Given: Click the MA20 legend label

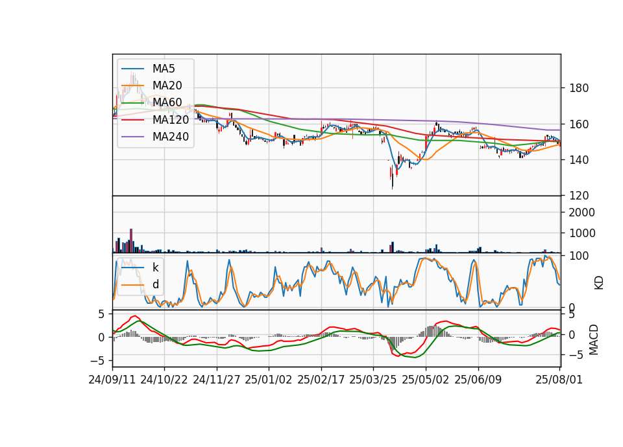Looking at the screenshot, I should (167, 86).
